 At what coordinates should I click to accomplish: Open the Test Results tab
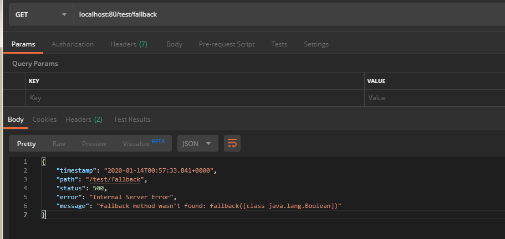132,119
